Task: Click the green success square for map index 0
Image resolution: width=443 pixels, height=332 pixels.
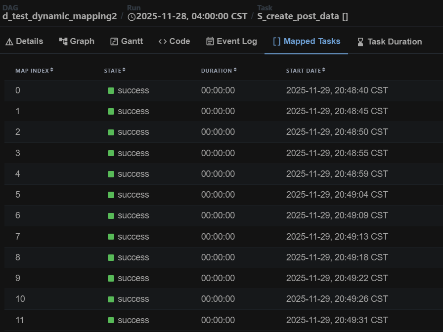Action: (x=111, y=91)
